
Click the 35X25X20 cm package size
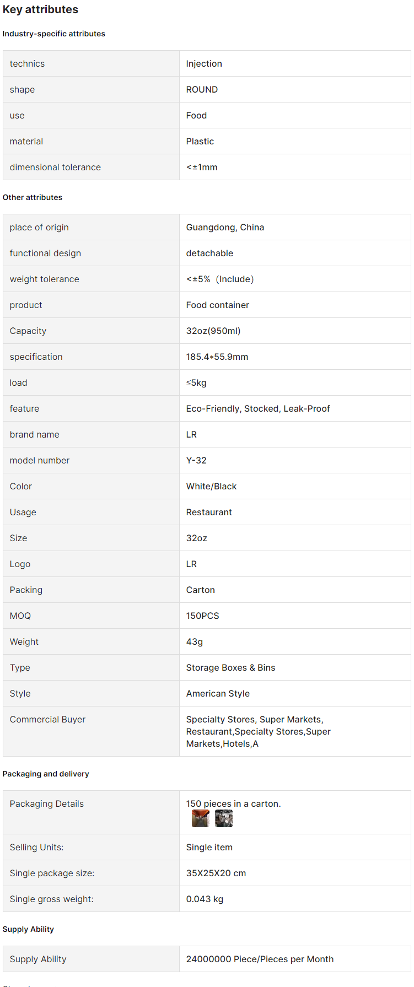tap(216, 873)
